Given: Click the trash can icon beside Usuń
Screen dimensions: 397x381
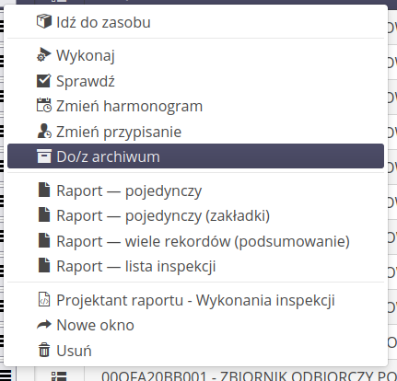Looking at the screenshot, I should [x=44, y=350].
